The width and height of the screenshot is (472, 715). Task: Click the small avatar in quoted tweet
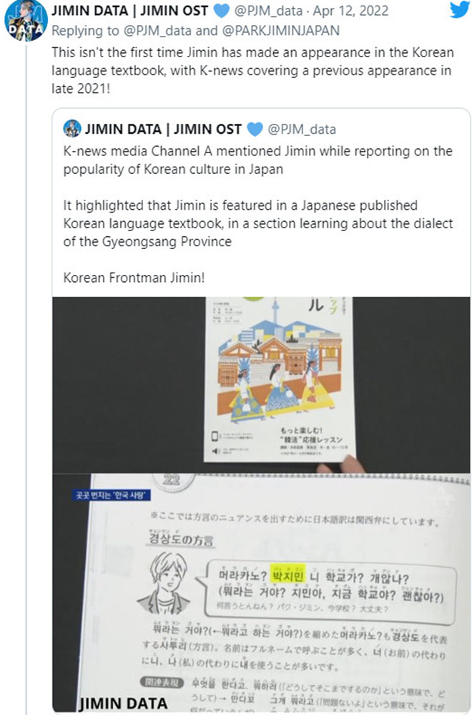72,129
